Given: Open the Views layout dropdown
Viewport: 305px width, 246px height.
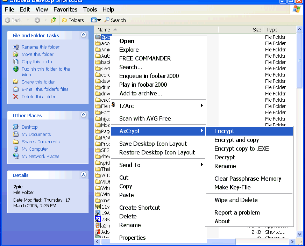Looking at the screenshot, I should [96, 20].
